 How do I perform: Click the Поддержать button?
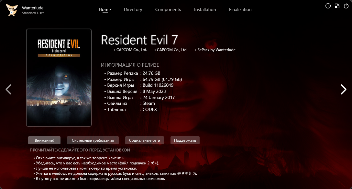pyautogui.click(x=185, y=140)
